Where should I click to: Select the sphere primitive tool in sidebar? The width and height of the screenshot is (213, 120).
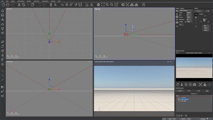click(x=3, y=15)
